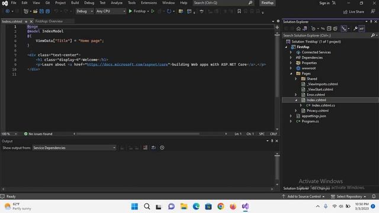Select Index.cshtml.cs code-behind file
379x213 pixels.
tap(323, 105)
